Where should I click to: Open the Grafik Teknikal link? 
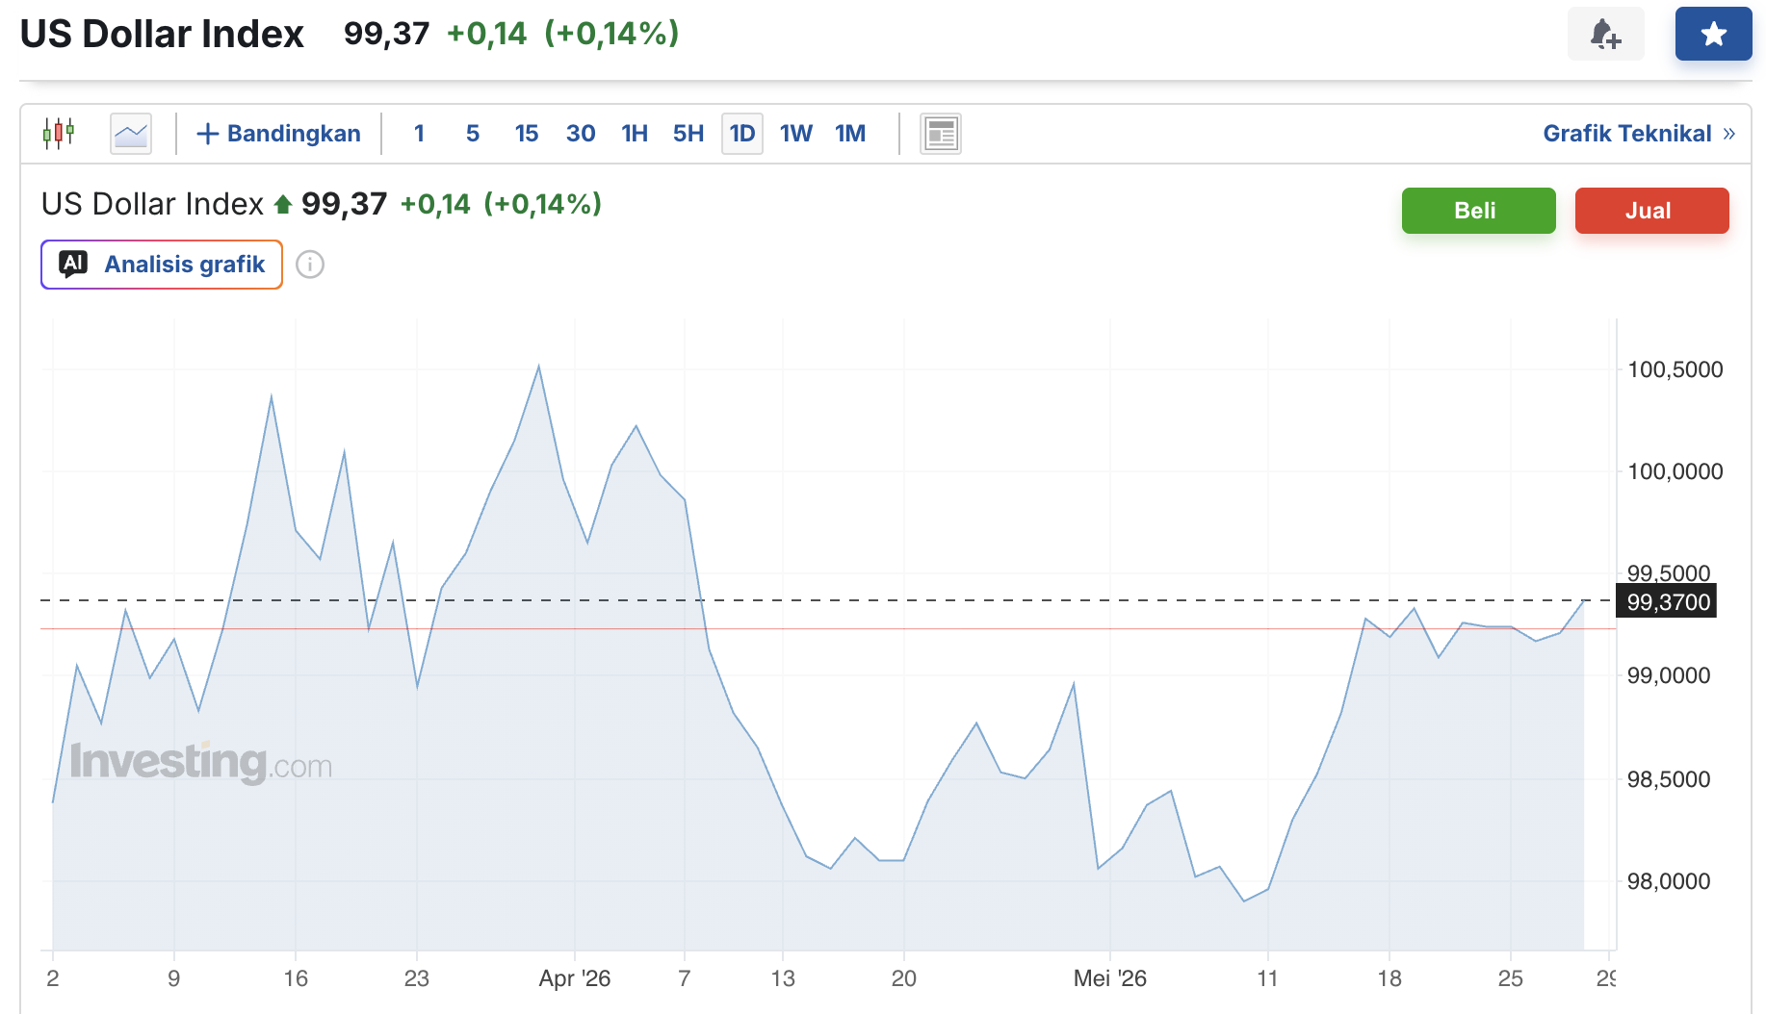1639,133
